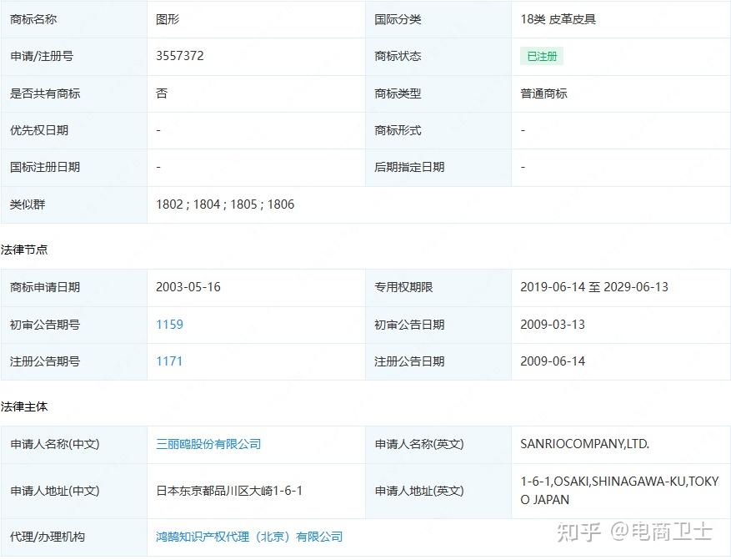Select the 普通商标 value
This screenshot has width=731, height=560.
point(543,93)
